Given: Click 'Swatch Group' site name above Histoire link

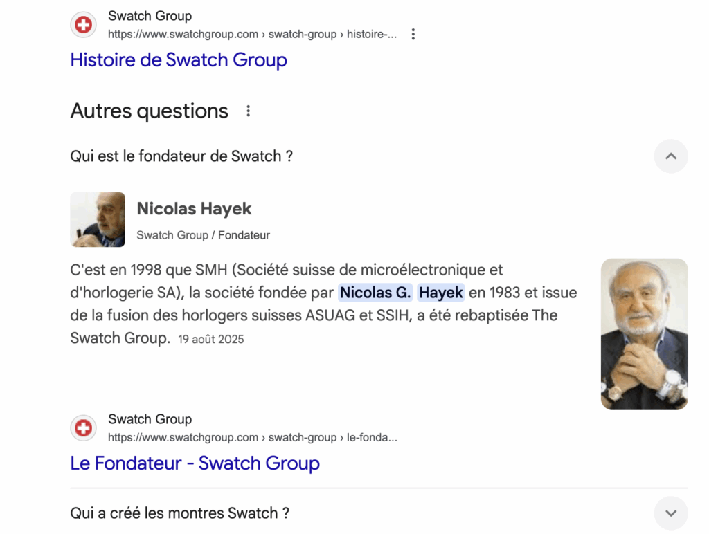Looking at the screenshot, I should [150, 16].
